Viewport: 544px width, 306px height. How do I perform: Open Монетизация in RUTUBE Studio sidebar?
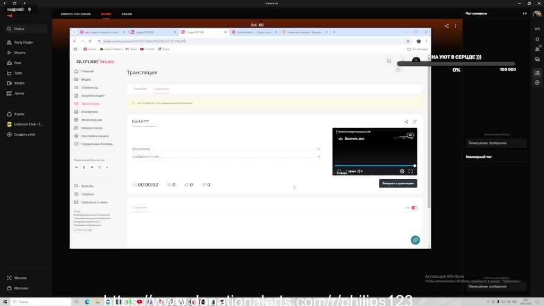(x=91, y=120)
